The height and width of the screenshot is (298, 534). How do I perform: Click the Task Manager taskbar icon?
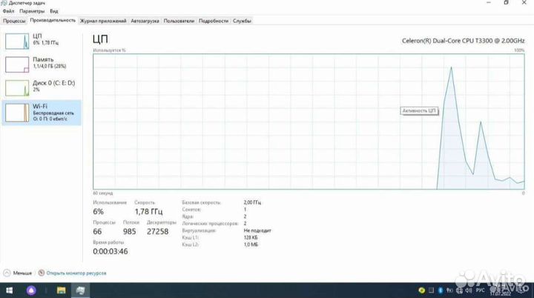coord(81,291)
